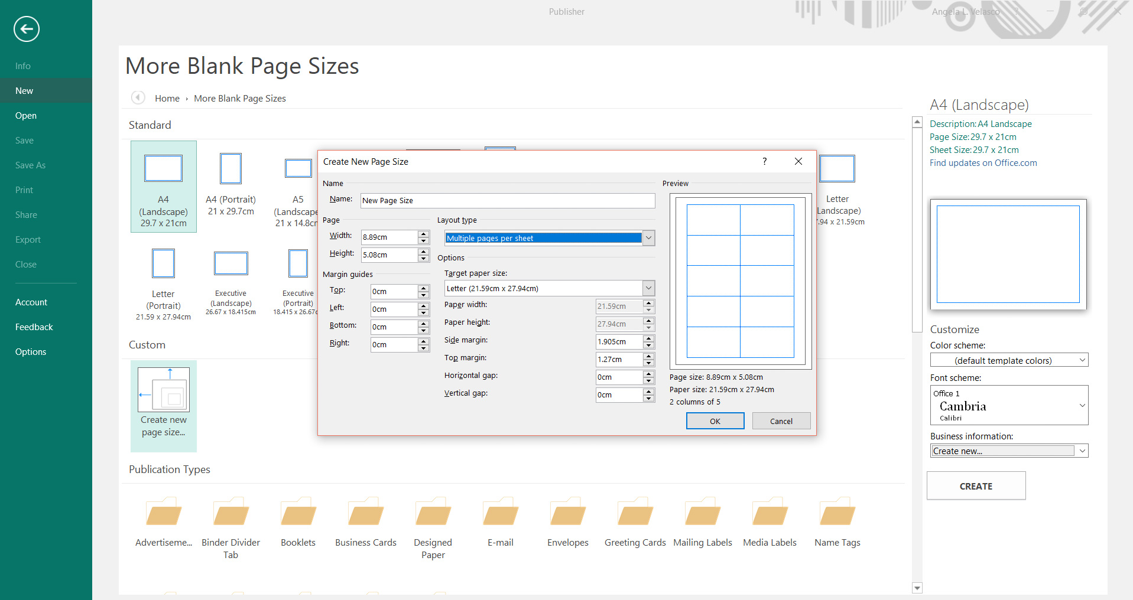
Task: Click the back arrow in the green sidebar
Action: coord(27,29)
